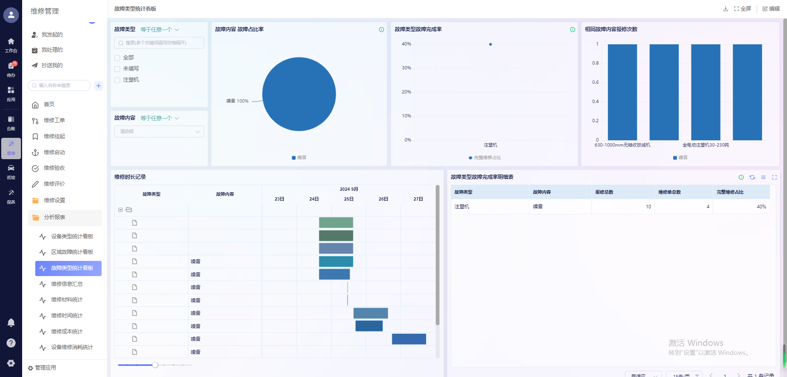Click the refresh icon in completion detail table
Image resolution: width=787 pixels, height=377 pixels.
(x=752, y=177)
